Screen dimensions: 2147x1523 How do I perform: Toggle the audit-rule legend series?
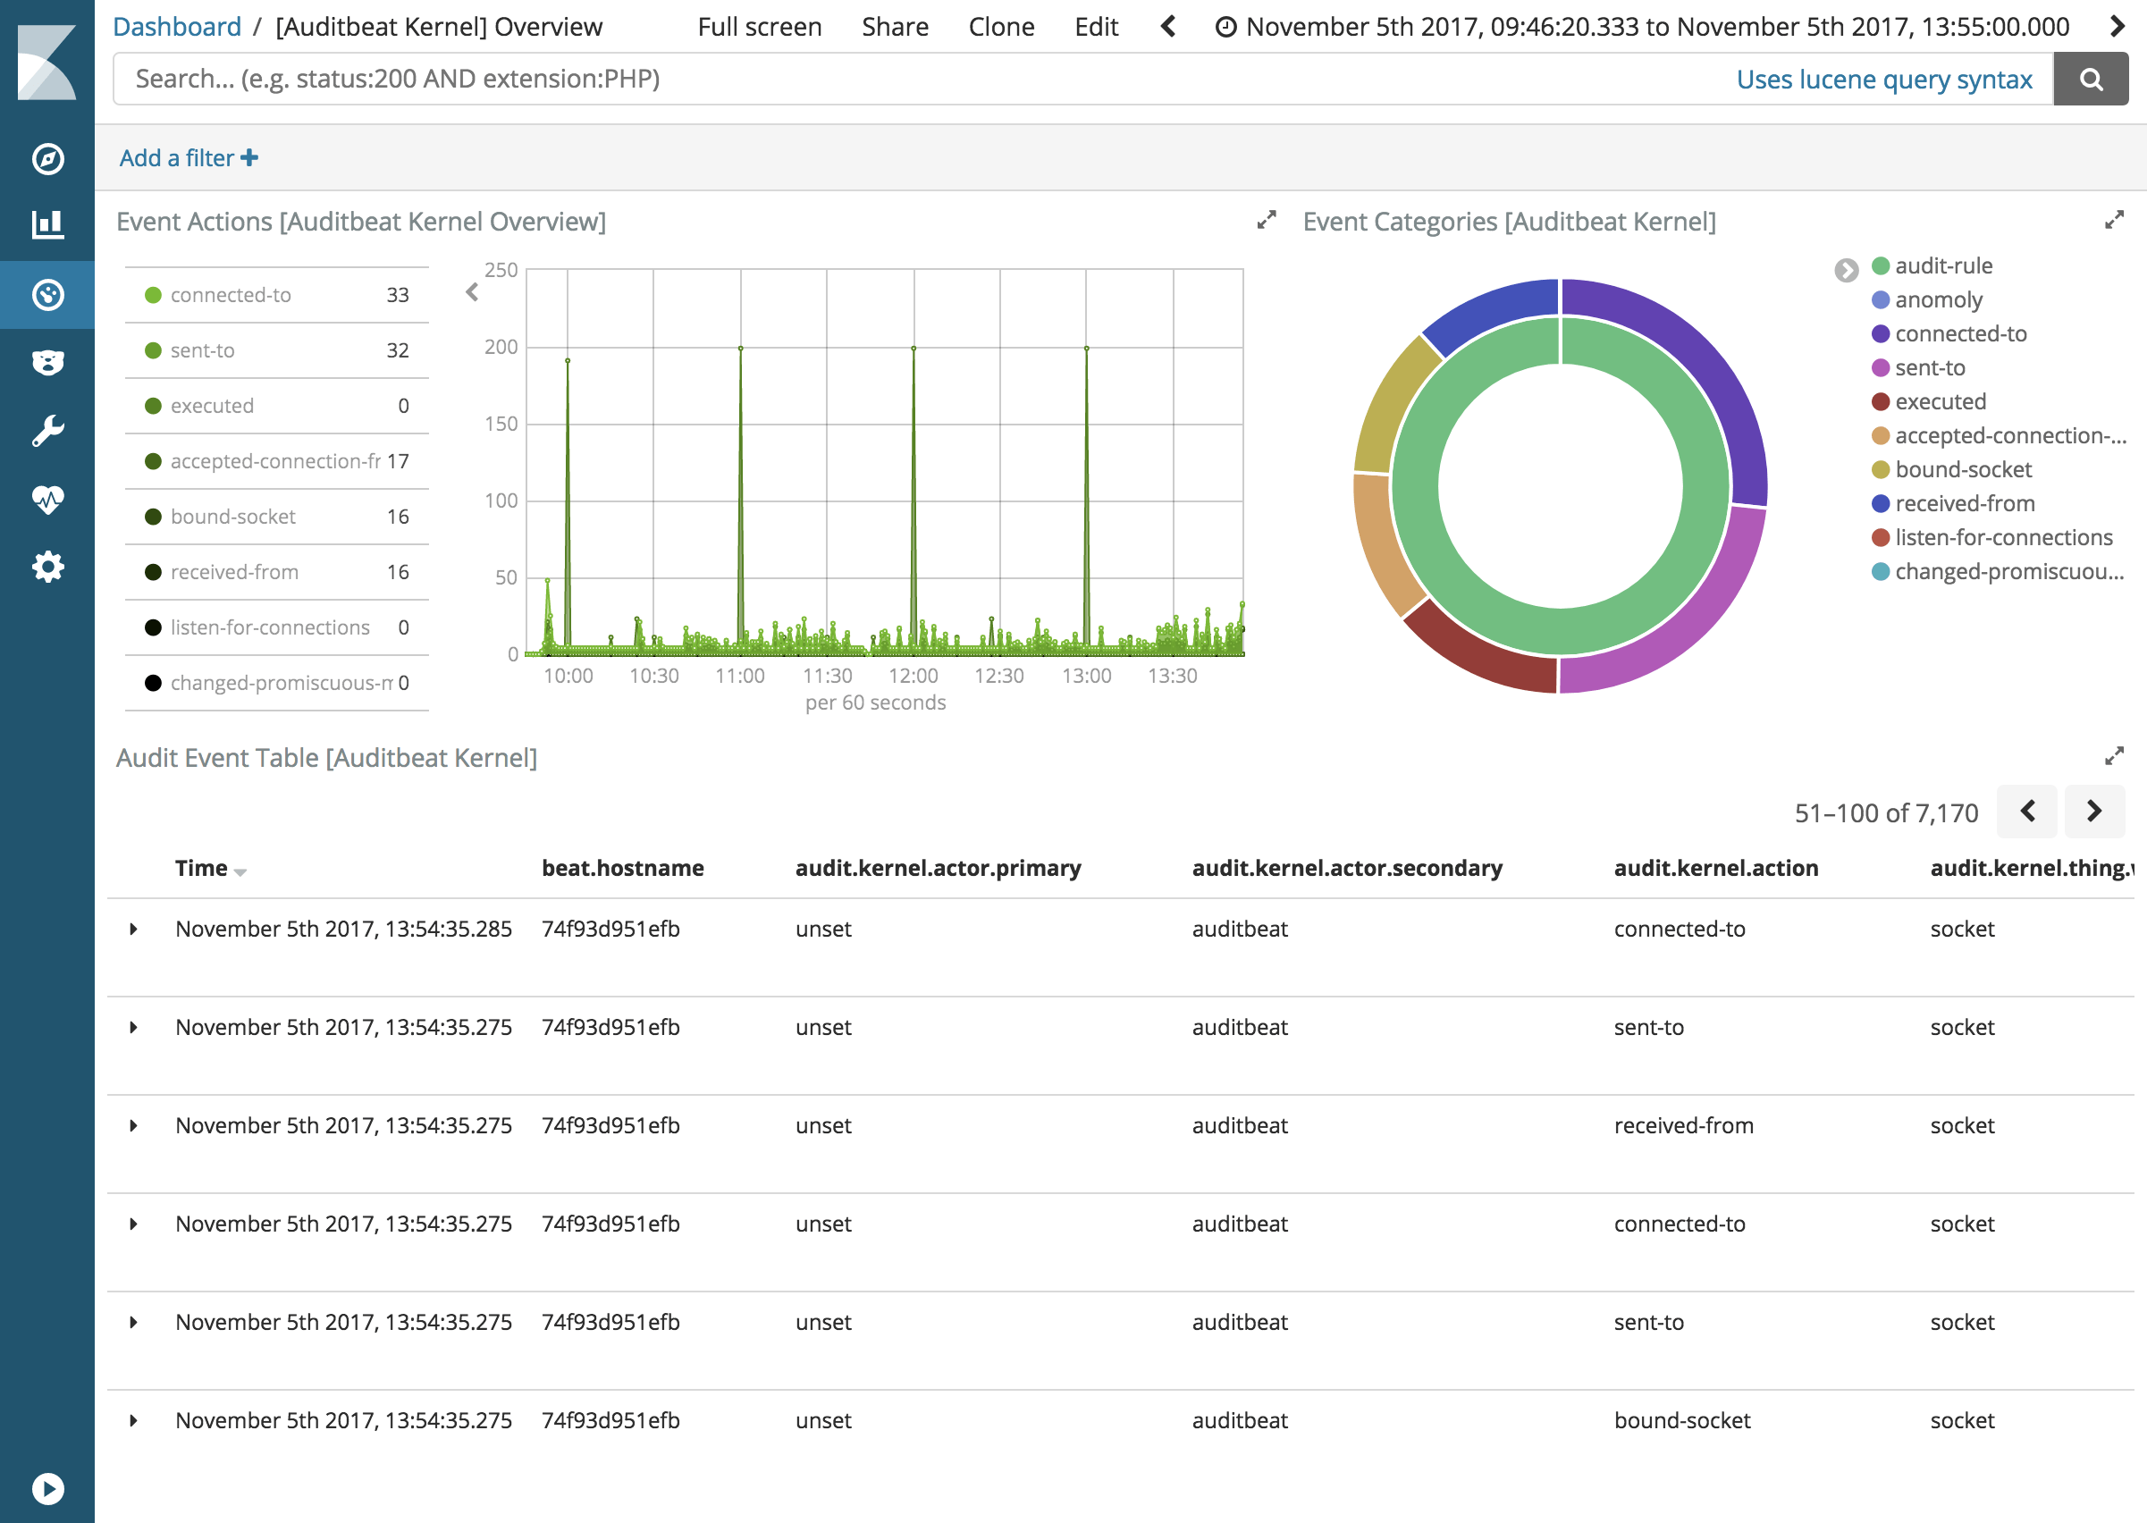1942,266
